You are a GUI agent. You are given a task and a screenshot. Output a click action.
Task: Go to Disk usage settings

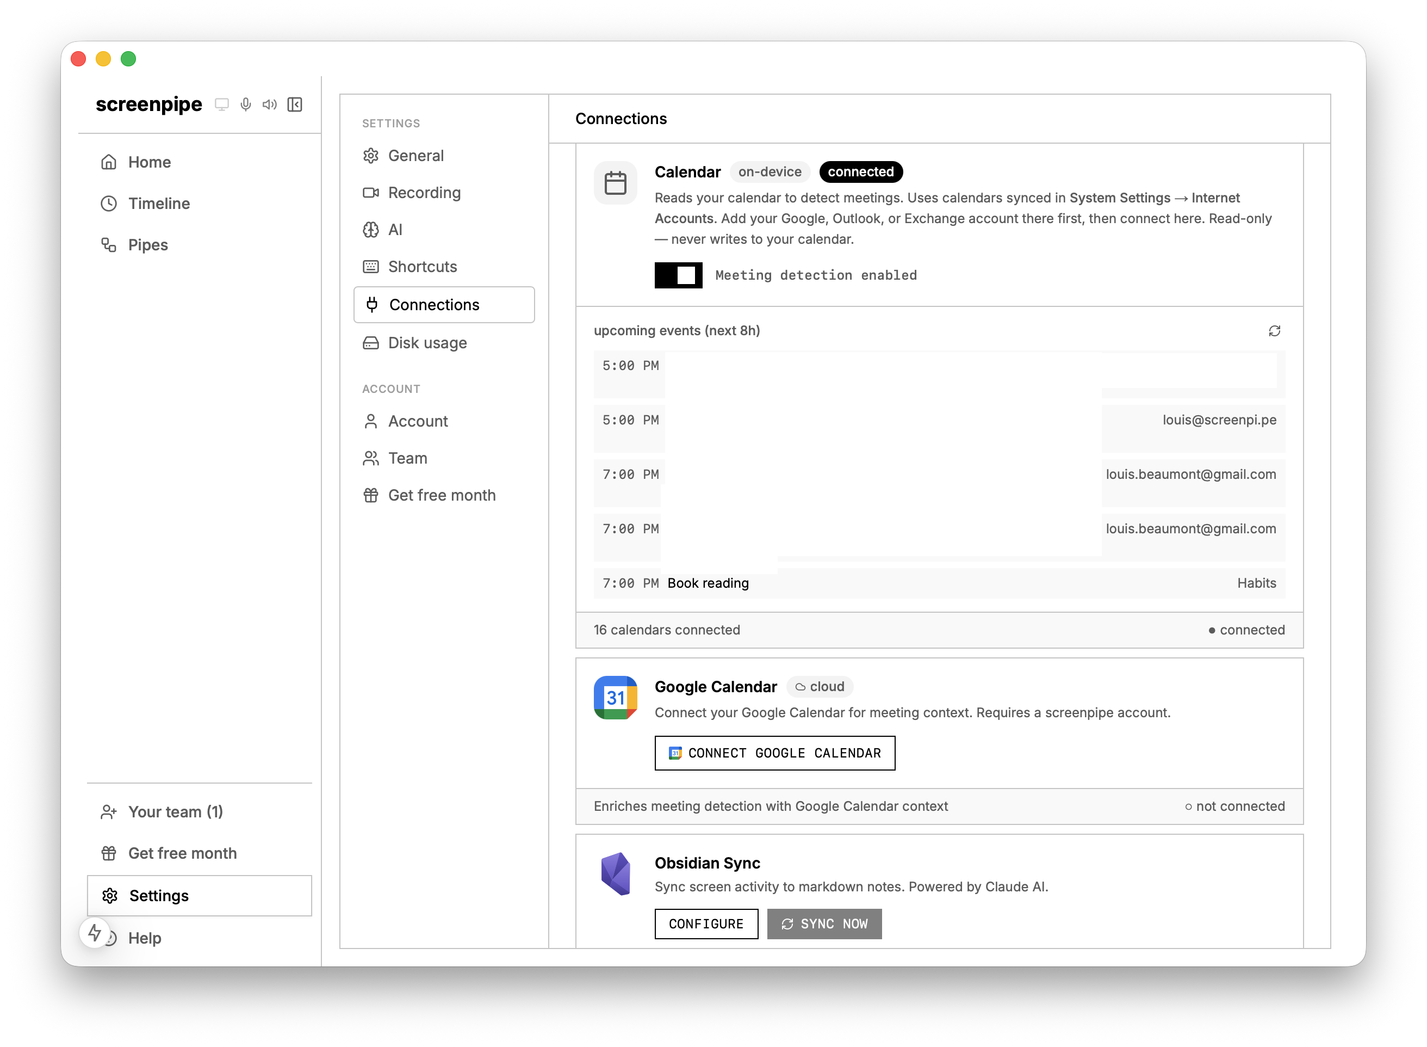(x=427, y=343)
